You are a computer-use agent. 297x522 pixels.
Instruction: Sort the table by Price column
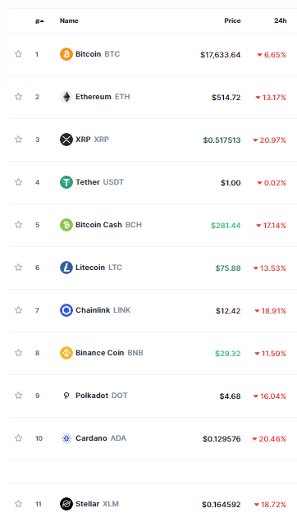[x=232, y=21]
